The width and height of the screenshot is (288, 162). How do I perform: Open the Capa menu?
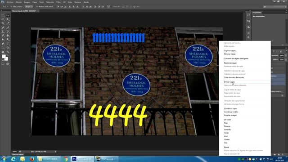click(35, 2)
